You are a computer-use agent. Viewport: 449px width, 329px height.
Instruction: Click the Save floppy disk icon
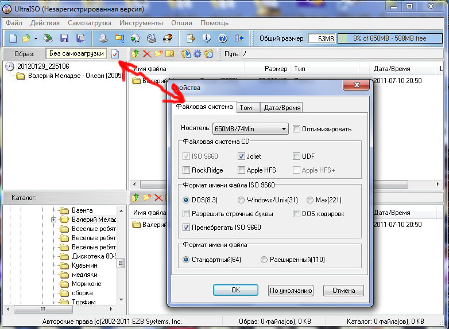64,38
